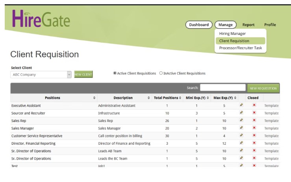Image resolution: width=291 pixels, height=182 pixels.
Task: Click edit pencil for Sales Rep row
Action: tap(241, 120)
